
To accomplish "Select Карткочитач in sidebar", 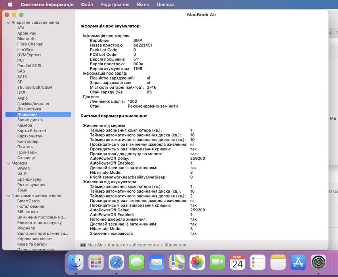I will (x=30, y=136).
